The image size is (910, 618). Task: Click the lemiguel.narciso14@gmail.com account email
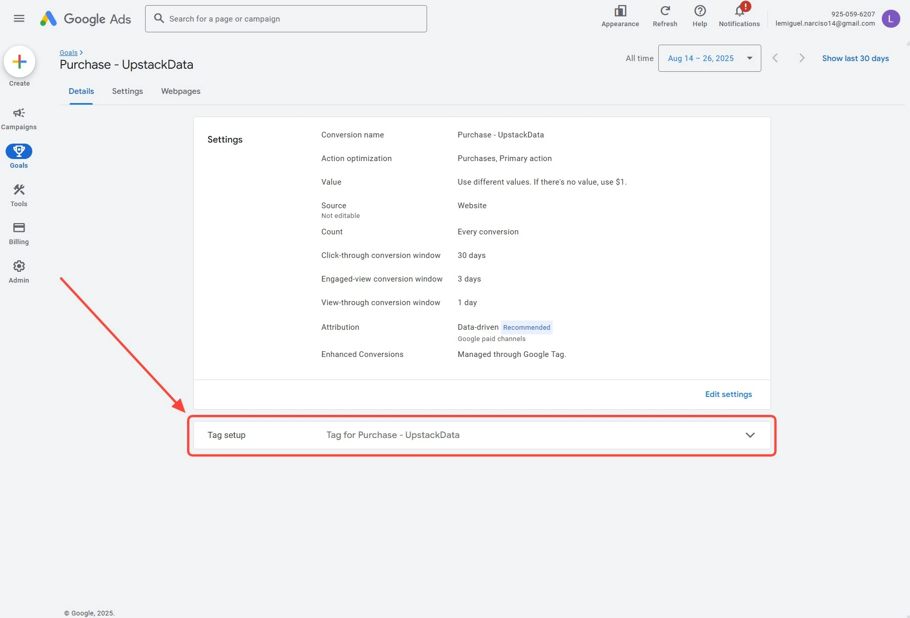825,24
